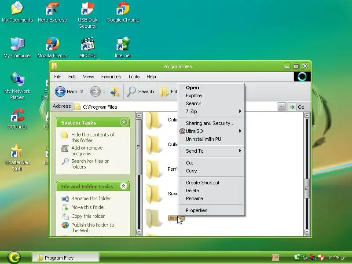Open the Help menu

[151, 77]
